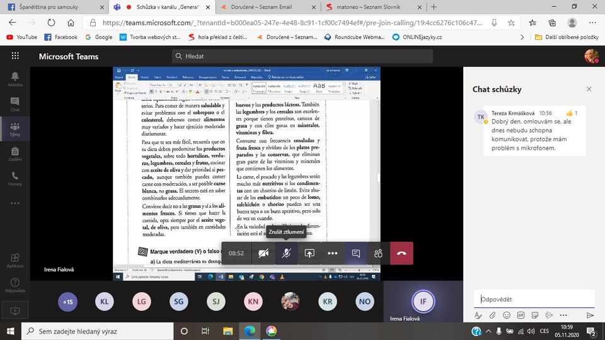
Task: Turn on the camera in meeting controls
Action: (x=263, y=253)
